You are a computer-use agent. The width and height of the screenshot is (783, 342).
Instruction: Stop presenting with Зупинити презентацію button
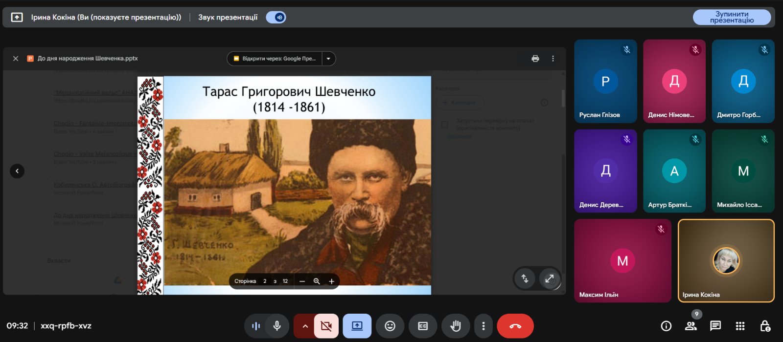[x=731, y=17]
